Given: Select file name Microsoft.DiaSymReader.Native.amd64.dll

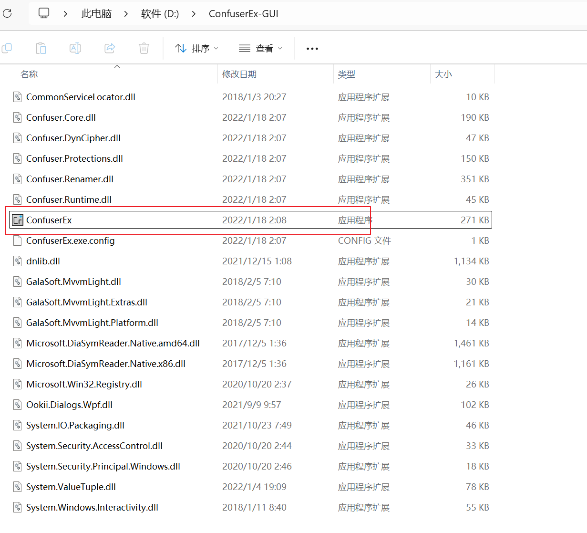Looking at the screenshot, I should tap(113, 343).
